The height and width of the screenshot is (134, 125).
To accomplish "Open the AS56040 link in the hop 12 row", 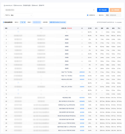I will point(82,72).
